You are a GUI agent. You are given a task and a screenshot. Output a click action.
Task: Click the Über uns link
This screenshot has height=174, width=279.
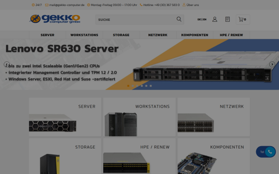pos(193,5)
